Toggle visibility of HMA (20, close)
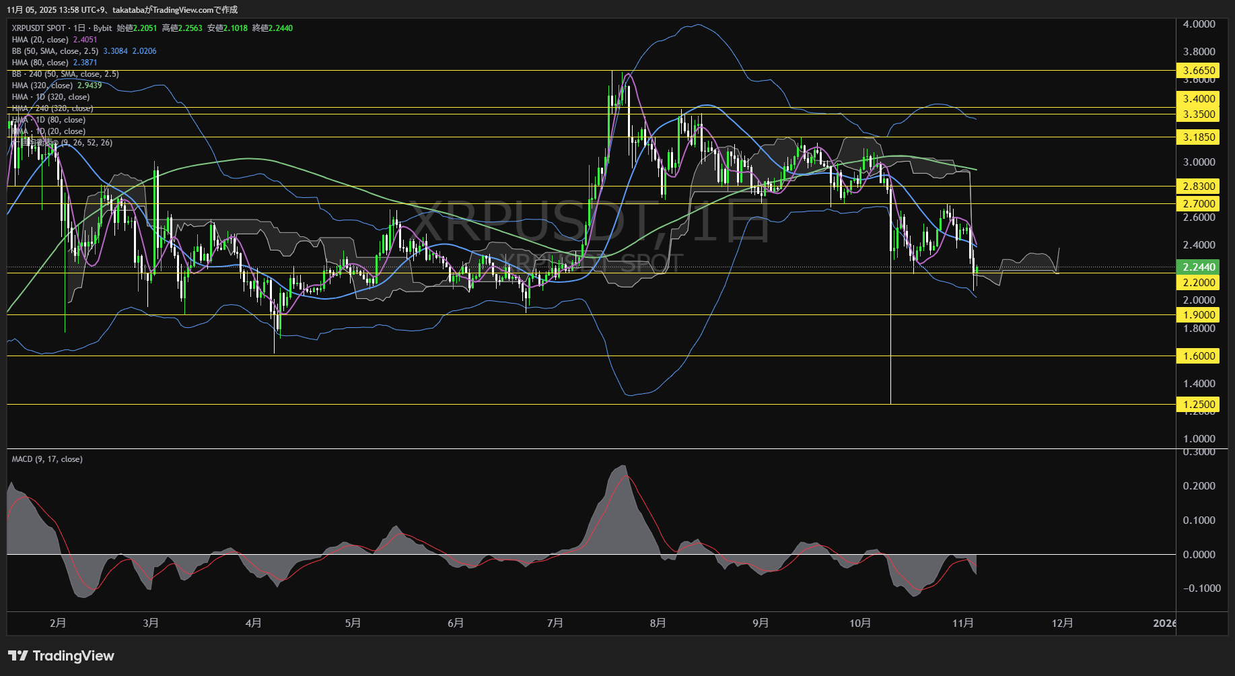This screenshot has width=1235, height=676. [x=40, y=40]
